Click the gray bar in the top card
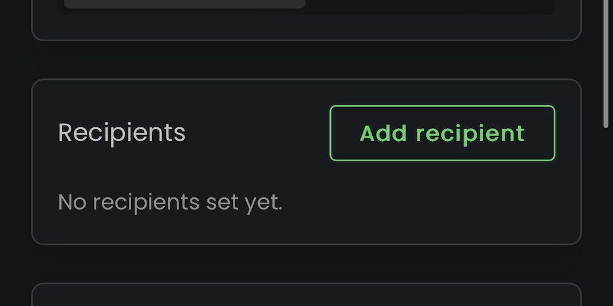Image resolution: width=613 pixels, height=306 pixels. pyautogui.click(x=184, y=4)
